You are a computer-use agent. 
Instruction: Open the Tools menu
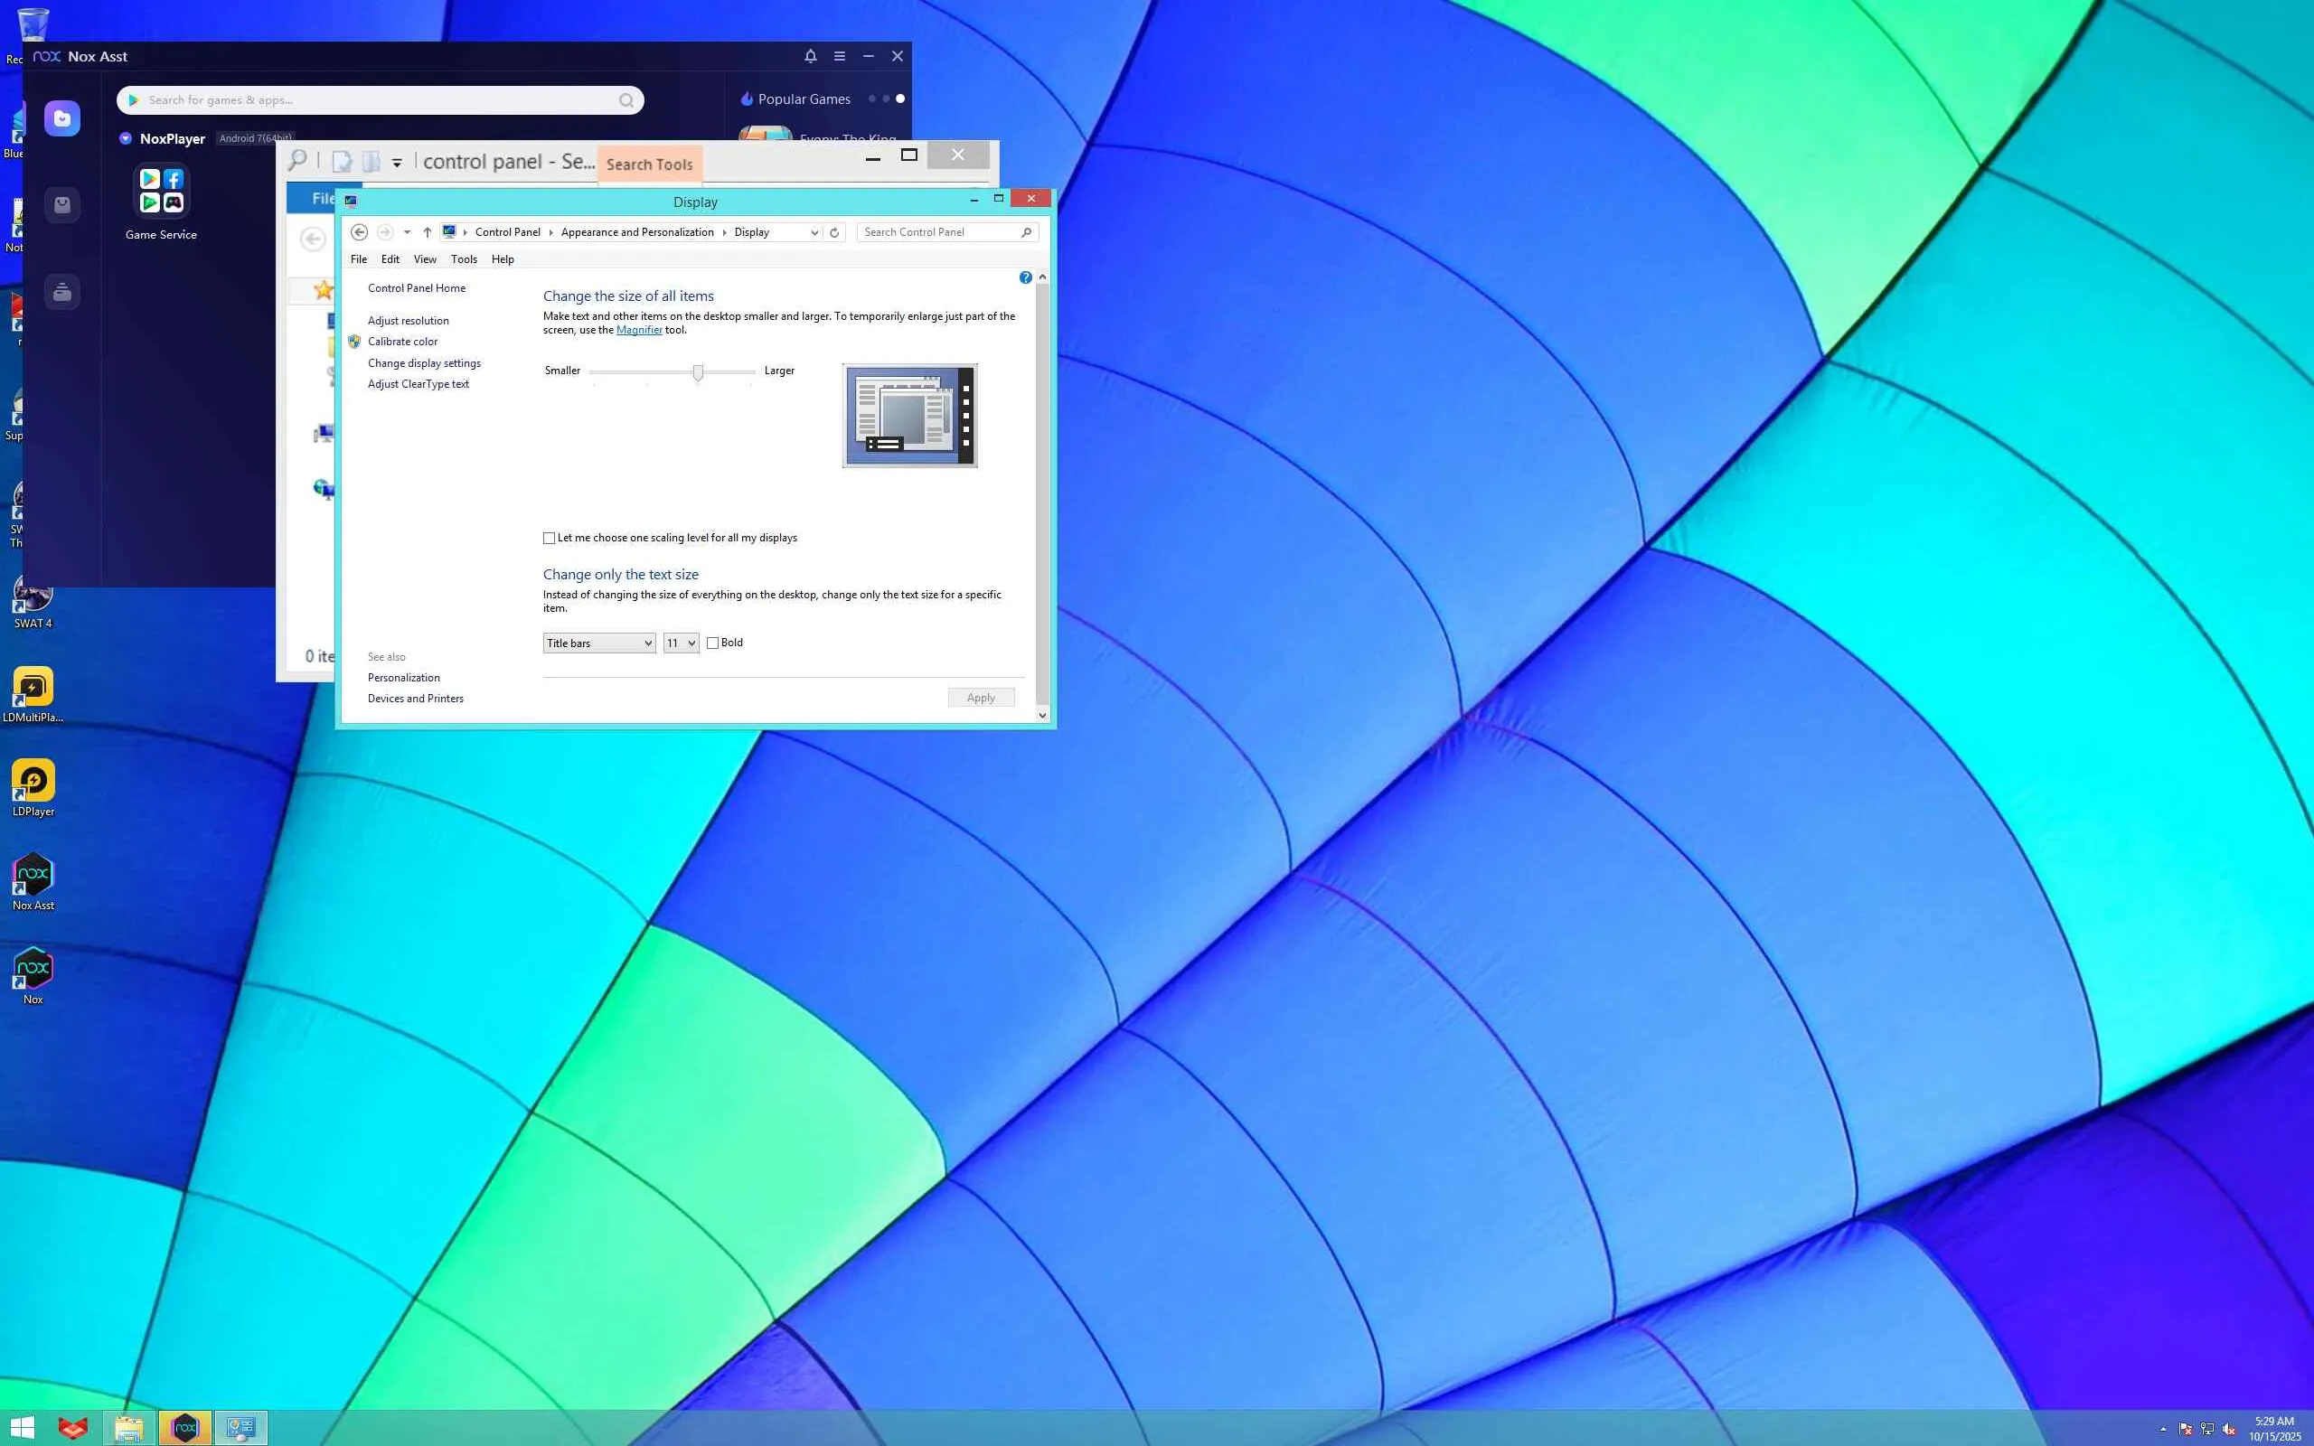tap(464, 259)
